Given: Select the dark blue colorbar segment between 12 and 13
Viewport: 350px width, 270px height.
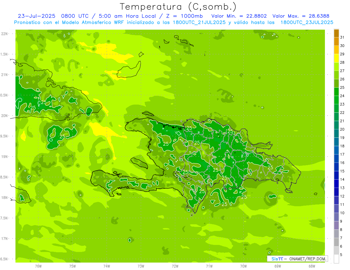Looking at the screenshot, I should point(336,192).
